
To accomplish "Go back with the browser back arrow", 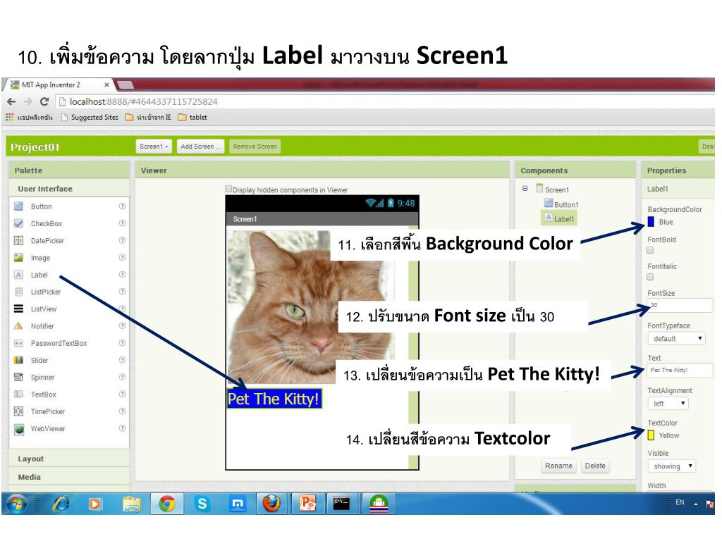I will [x=11, y=101].
